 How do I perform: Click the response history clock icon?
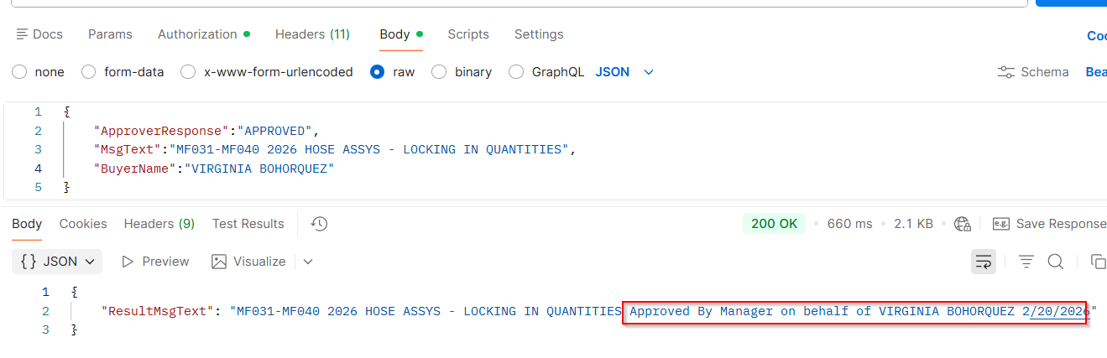click(319, 224)
